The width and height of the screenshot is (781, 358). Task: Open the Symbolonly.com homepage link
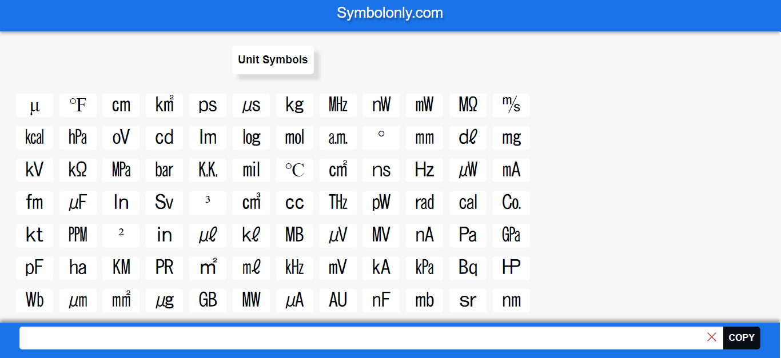tap(390, 13)
